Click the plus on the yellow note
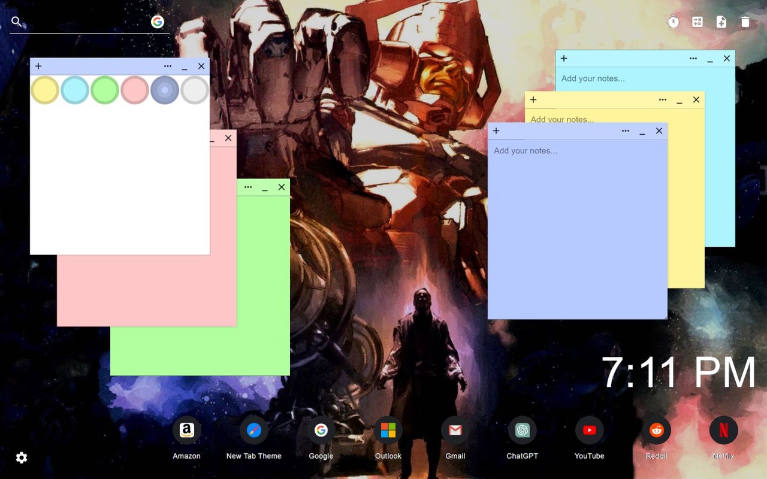The width and height of the screenshot is (767, 479). [533, 100]
